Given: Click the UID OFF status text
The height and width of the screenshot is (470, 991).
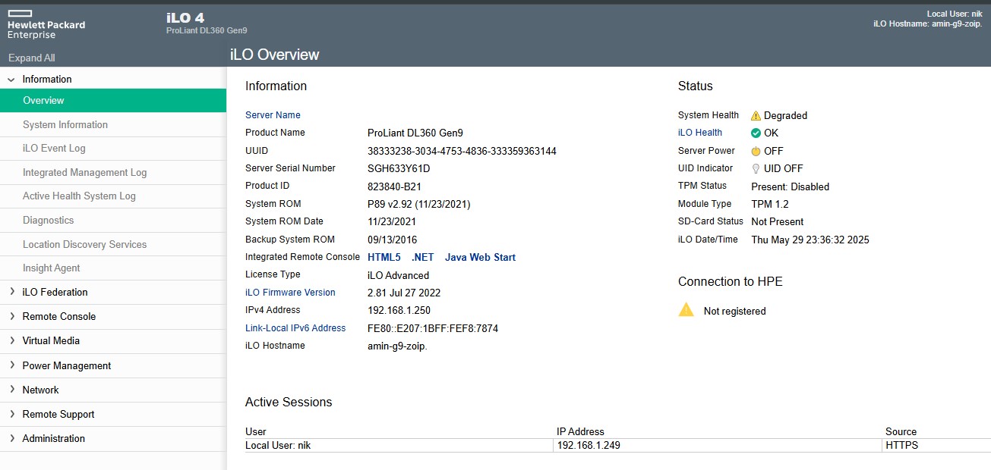Looking at the screenshot, I should [x=783, y=168].
